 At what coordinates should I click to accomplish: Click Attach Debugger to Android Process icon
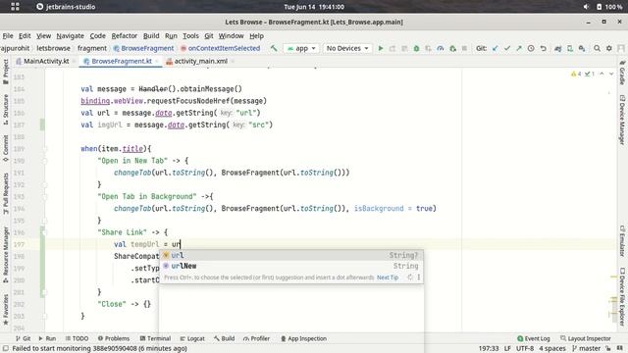pyautogui.click(x=452, y=48)
